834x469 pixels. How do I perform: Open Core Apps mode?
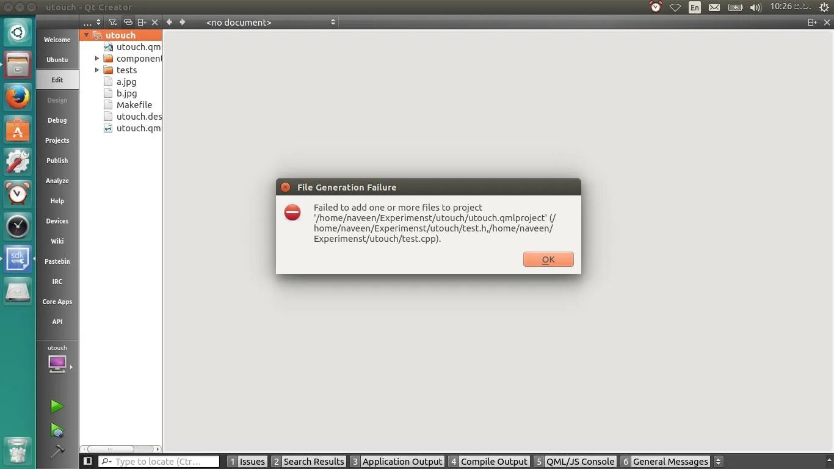[x=57, y=302]
